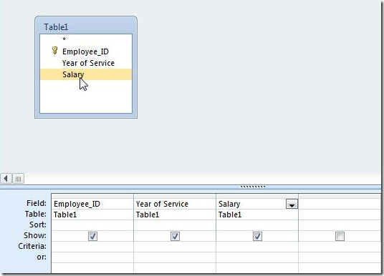Viewport: 384px width, 276px height.
Task: Open the Salary field dropdown arrow
Action: (292, 204)
